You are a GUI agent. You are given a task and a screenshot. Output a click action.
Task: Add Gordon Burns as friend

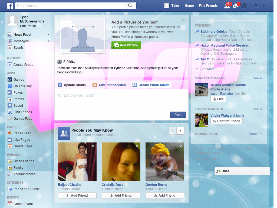tap(165, 196)
